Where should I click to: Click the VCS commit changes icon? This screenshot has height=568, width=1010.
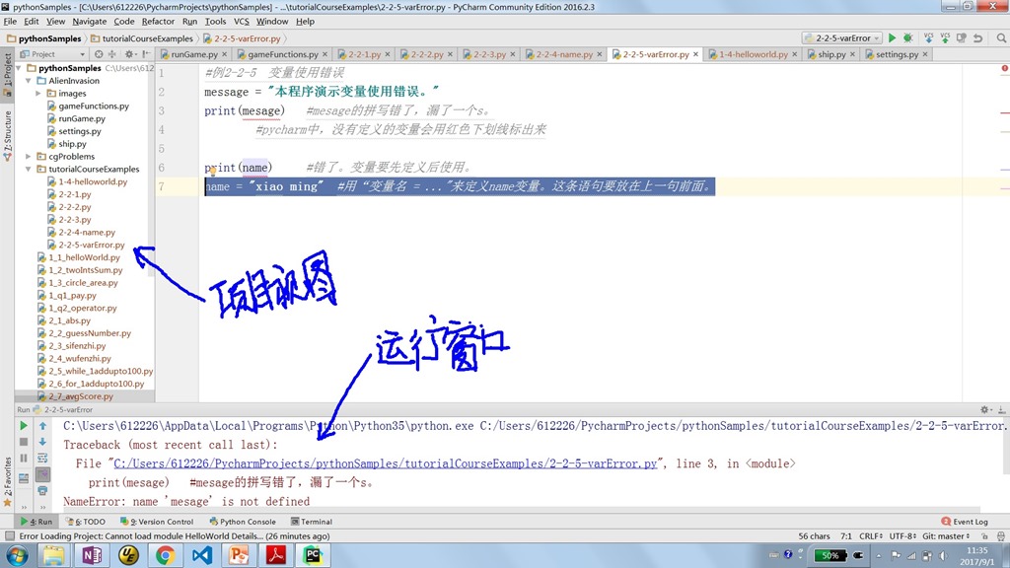(945, 38)
